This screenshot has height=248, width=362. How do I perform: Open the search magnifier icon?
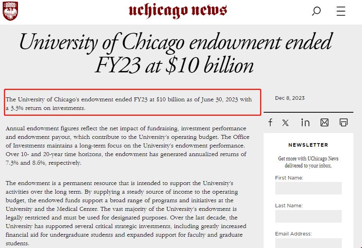coord(316,11)
